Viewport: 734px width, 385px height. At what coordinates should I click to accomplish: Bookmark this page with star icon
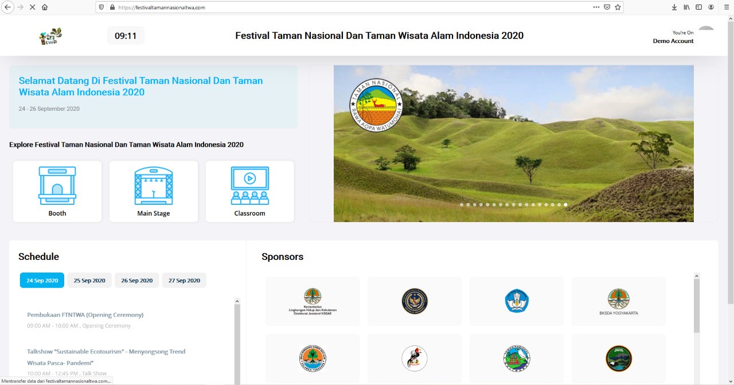(618, 7)
